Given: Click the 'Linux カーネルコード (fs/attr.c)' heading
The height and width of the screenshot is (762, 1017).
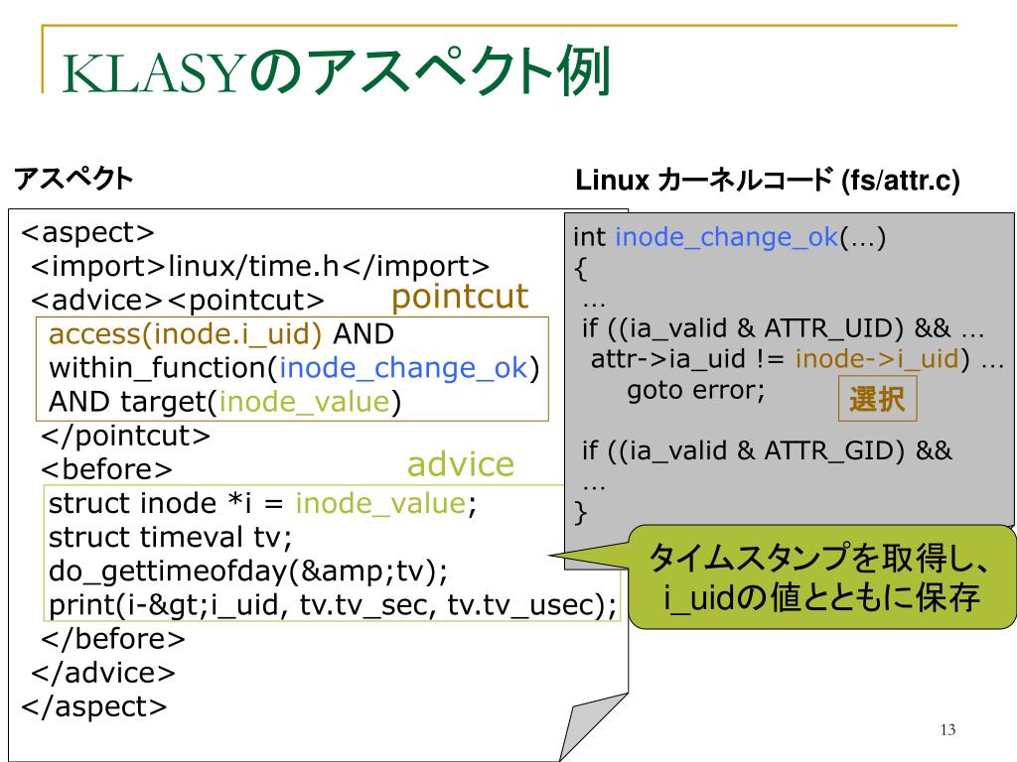Looking at the screenshot, I should pos(768,181).
